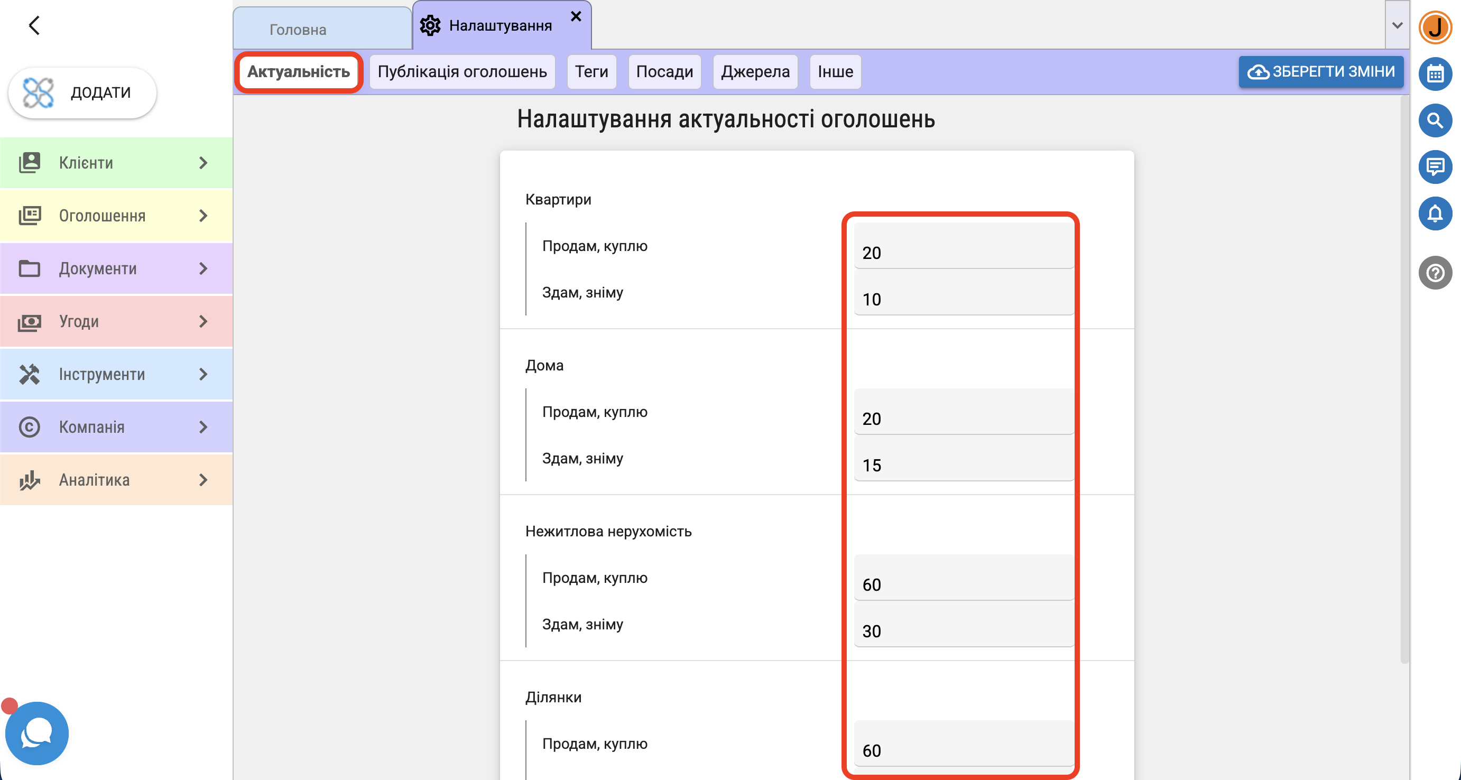Click the page vertical scrollbar
1461x780 pixels.
pos(1404,380)
